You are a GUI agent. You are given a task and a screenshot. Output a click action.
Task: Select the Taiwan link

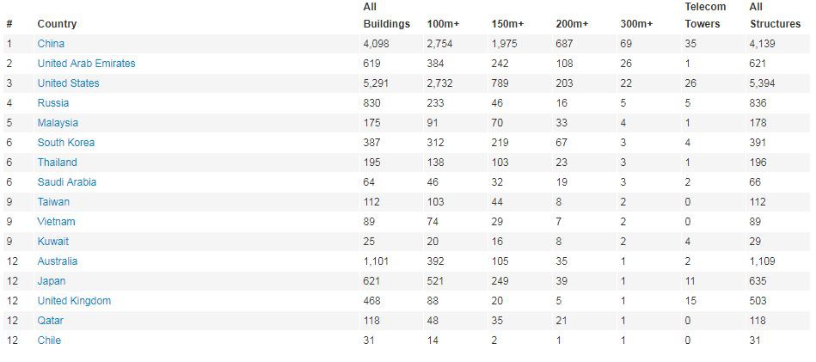click(53, 202)
